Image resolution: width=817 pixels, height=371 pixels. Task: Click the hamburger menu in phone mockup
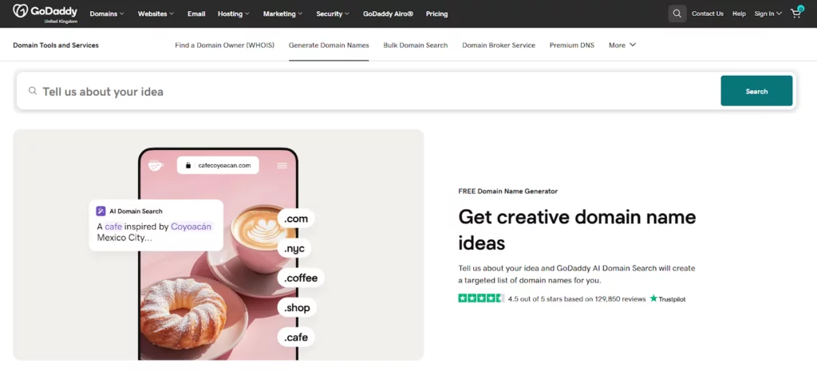click(x=282, y=165)
